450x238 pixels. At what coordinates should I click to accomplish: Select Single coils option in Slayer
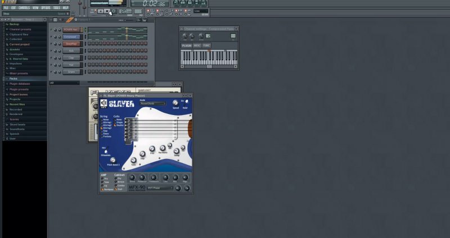tap(119, 122)
